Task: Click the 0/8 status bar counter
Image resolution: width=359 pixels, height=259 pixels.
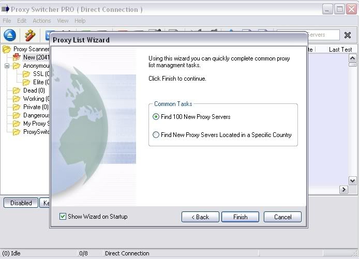Action: click(x=83, y=253)
